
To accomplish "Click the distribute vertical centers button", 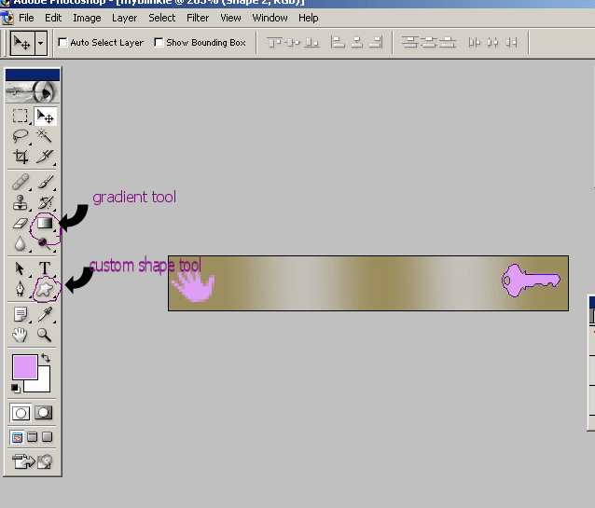I will pos(429,42).
